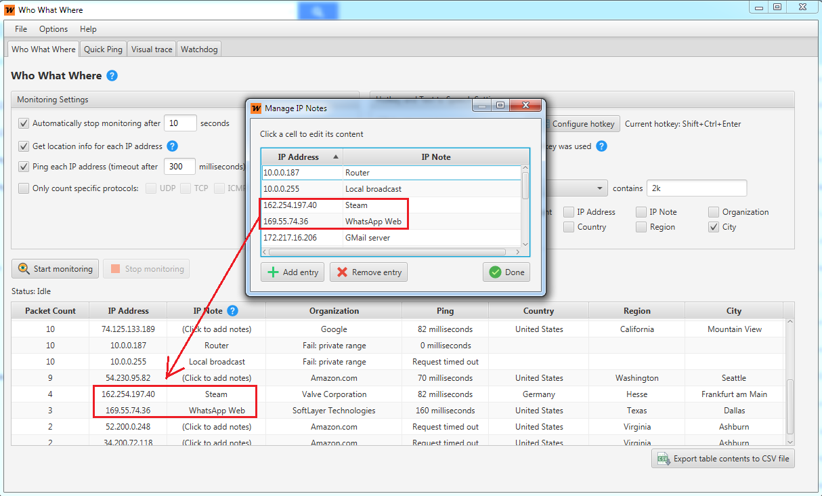Click the Stop monitoring button
The height and width of the screenshot is (496, 822).
pos(146,269)
